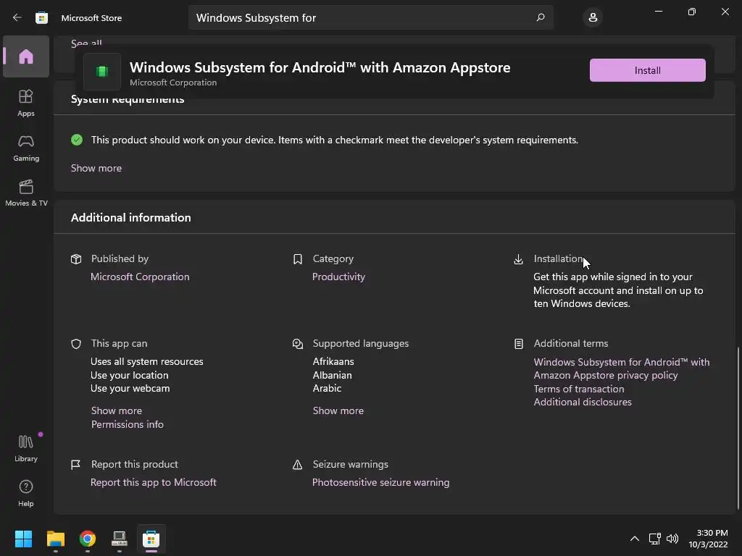Open Microsoft Corporation publisher link
The image size is (742, 556).
coord(140,277)
